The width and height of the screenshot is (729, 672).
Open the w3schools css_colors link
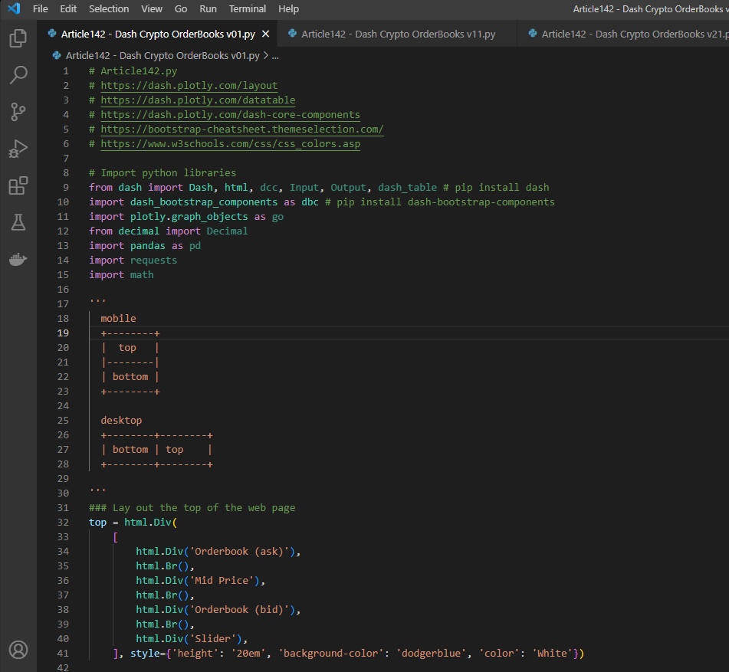click(x=230, y=143)
